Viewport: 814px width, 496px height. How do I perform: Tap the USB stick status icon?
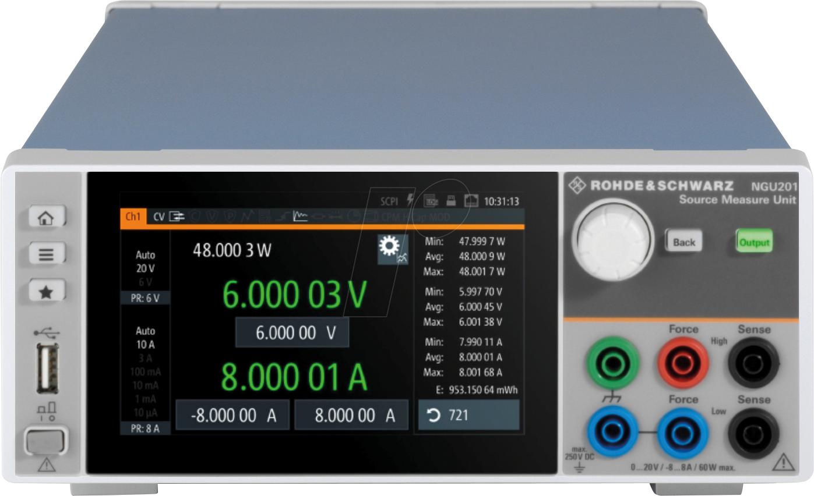tap(450, 201)
